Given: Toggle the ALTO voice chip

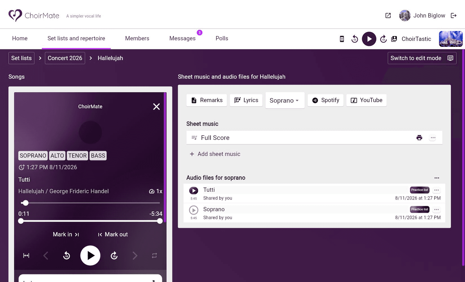Looking at the screenshot, I should pos(57,156).
